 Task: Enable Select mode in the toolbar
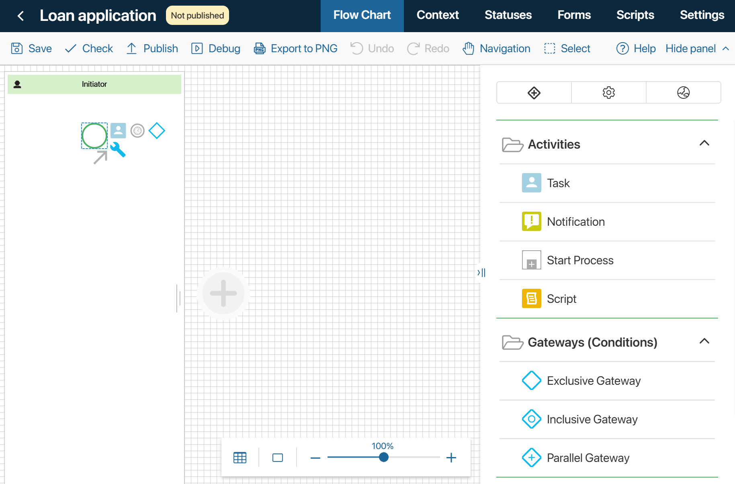pos(567,48)
